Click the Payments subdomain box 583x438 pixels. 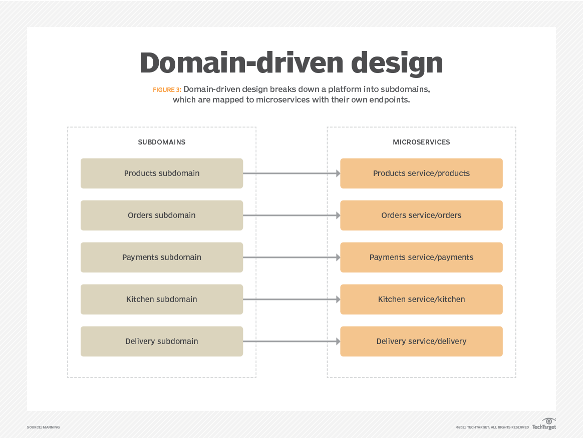point(162,257)
